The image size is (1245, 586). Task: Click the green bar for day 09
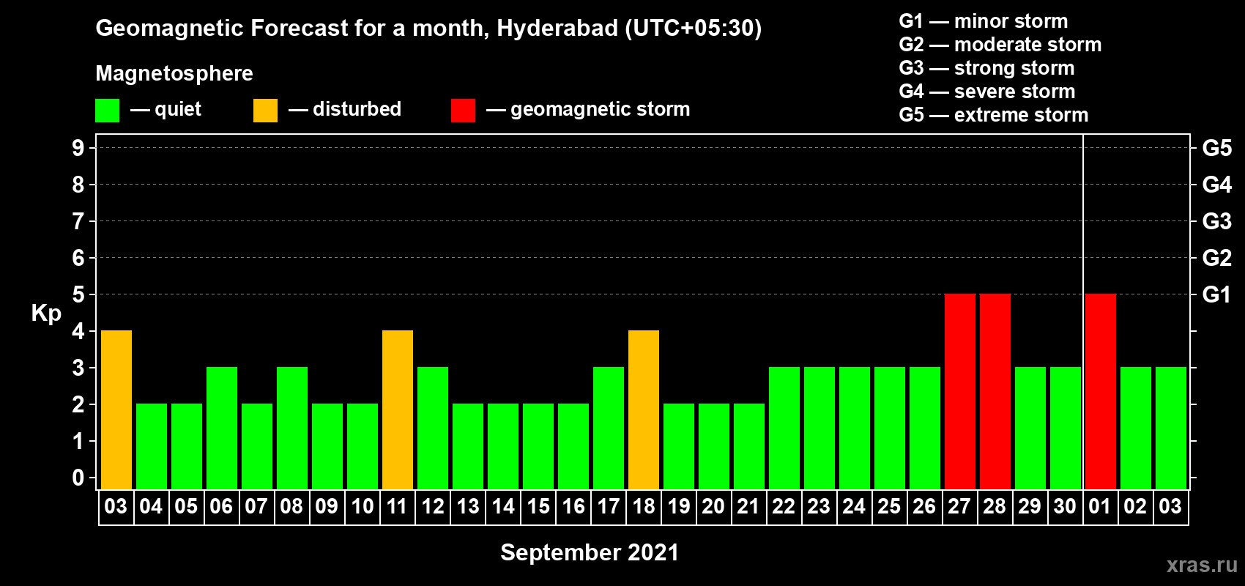click(x=327, y=447)
